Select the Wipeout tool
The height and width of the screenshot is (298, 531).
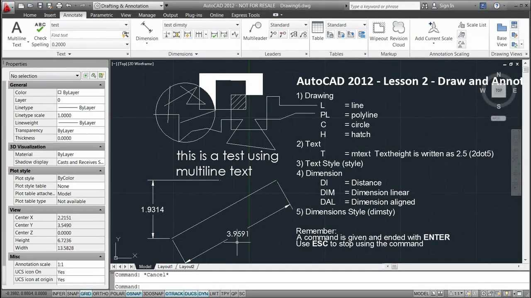pos(379,31)
